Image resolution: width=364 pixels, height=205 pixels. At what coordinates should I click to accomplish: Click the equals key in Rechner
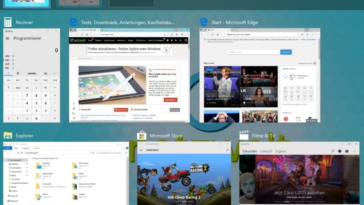(55, 118)
